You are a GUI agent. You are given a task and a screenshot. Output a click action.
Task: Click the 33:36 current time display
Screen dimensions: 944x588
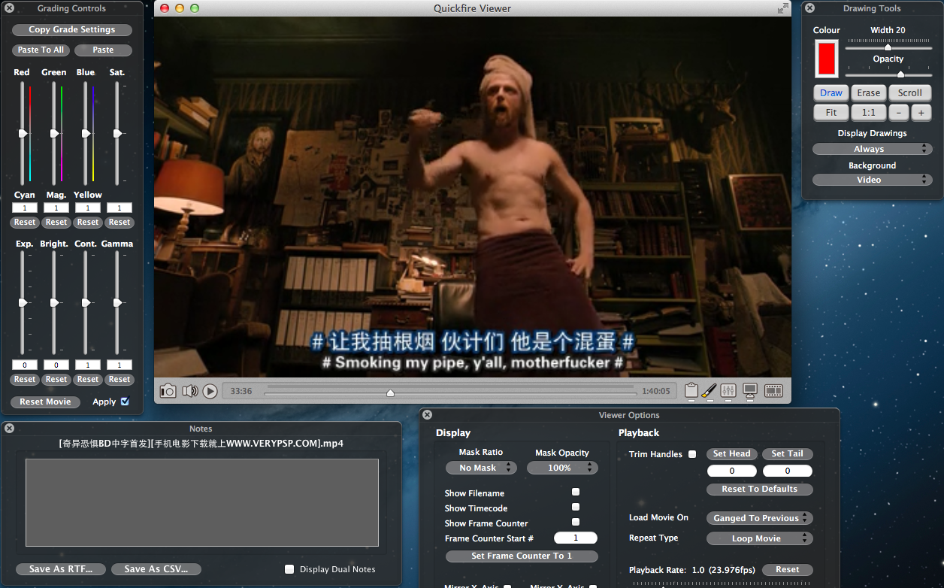tap(241, 392)
